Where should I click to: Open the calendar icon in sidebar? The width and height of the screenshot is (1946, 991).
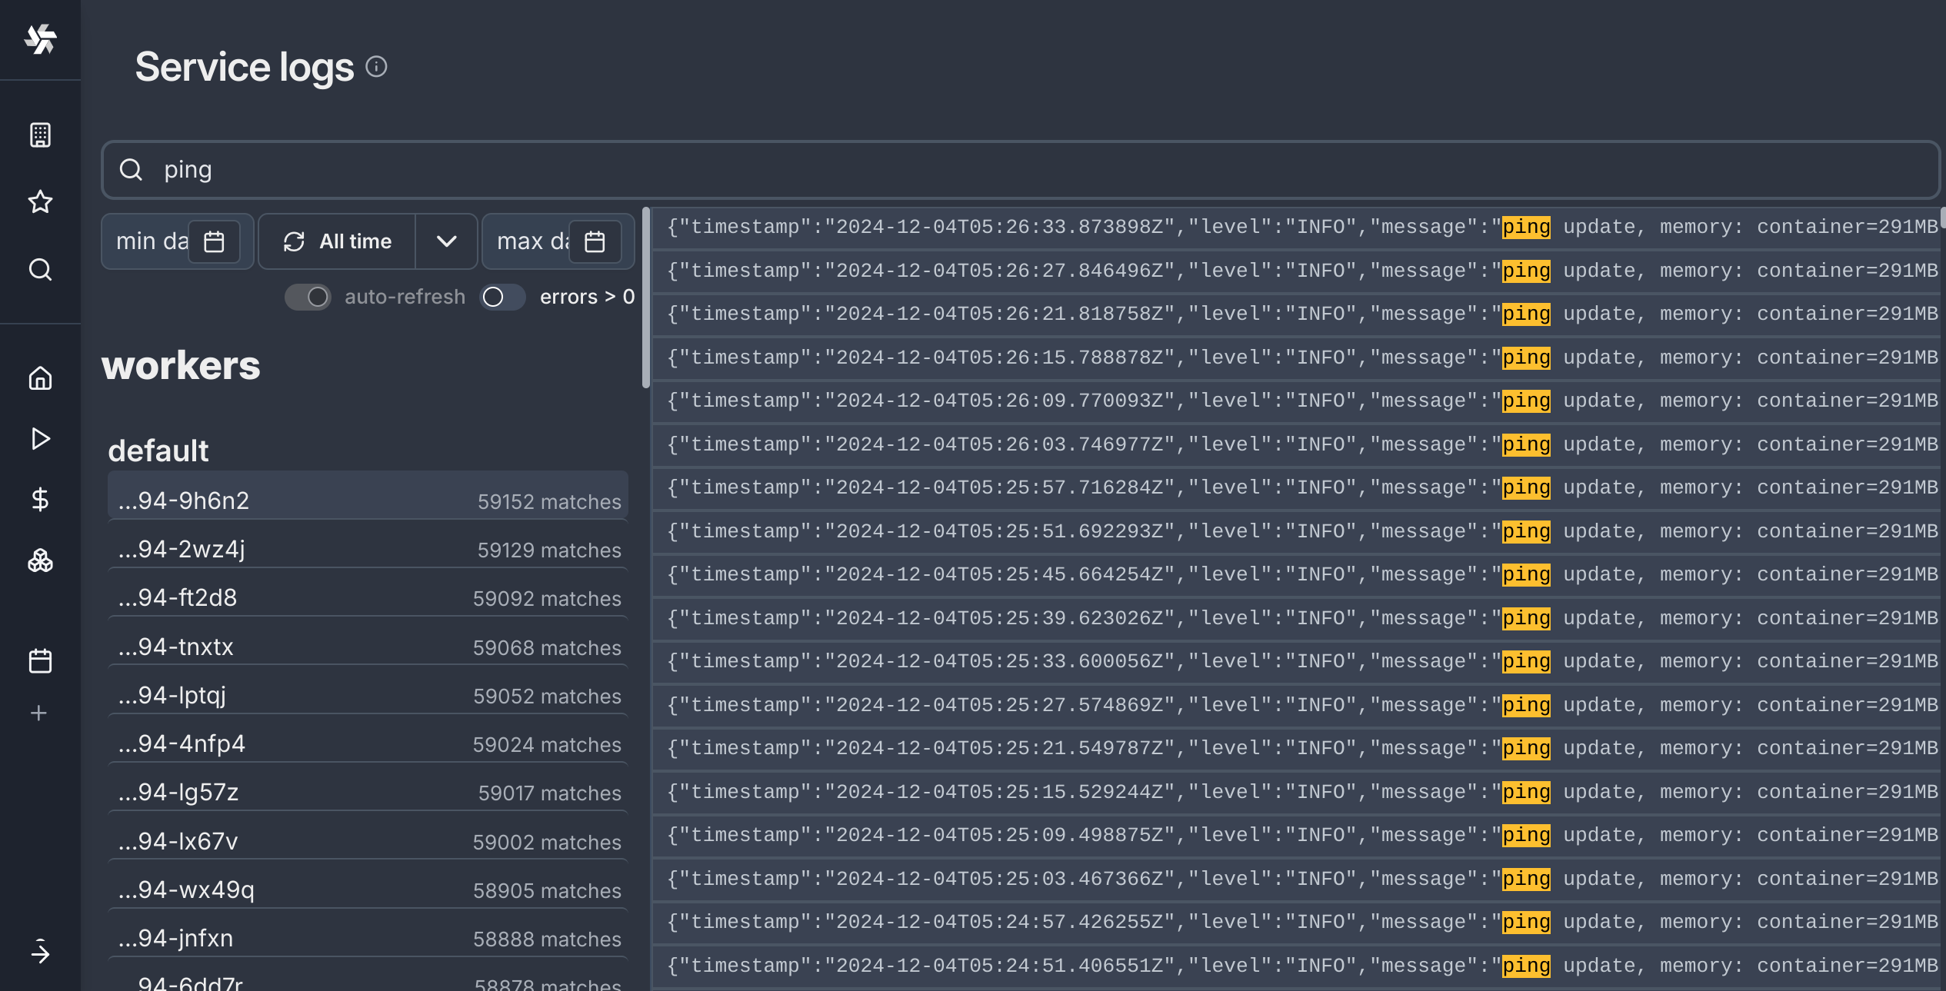(40, 661)
